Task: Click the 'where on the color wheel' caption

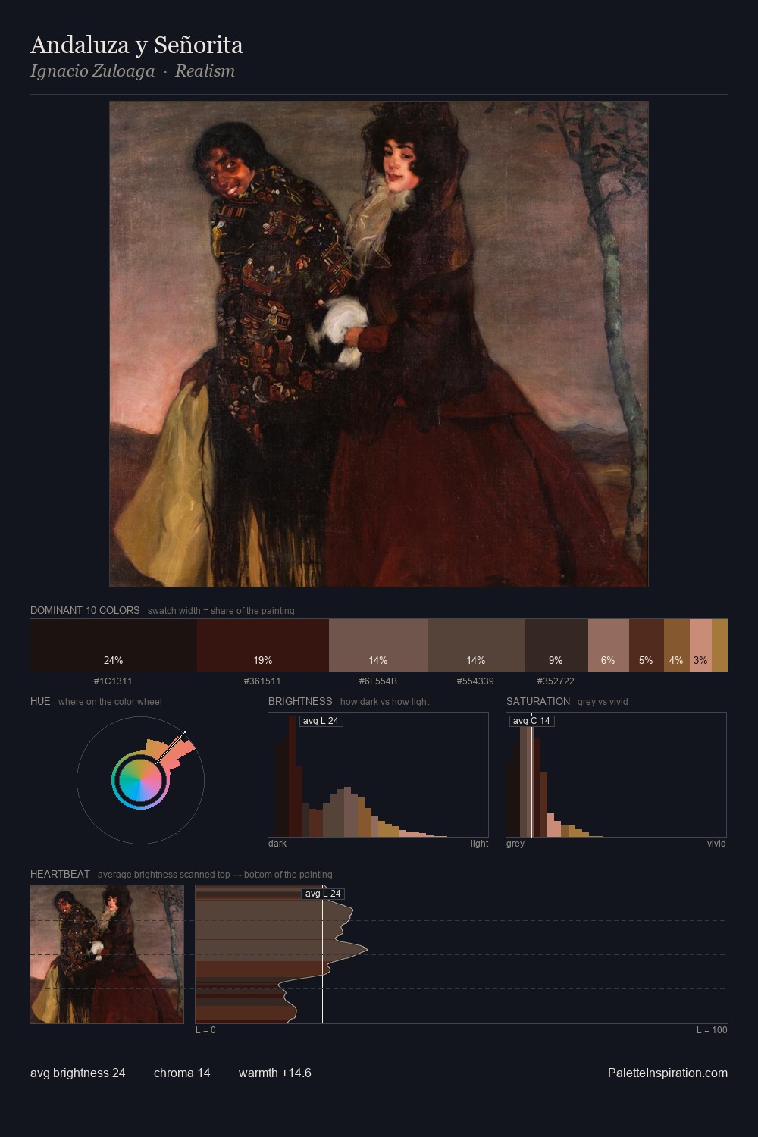Action: [x=110, y=702]
